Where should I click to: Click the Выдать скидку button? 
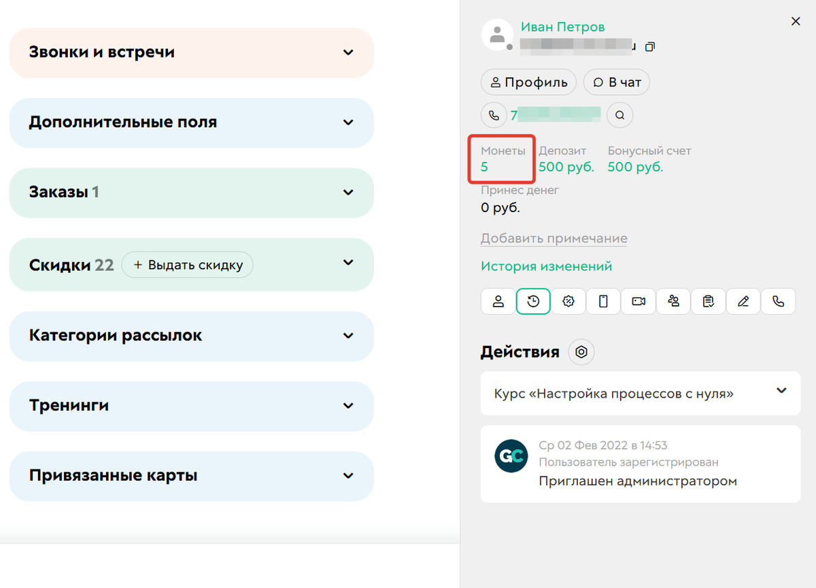point(187,264)
